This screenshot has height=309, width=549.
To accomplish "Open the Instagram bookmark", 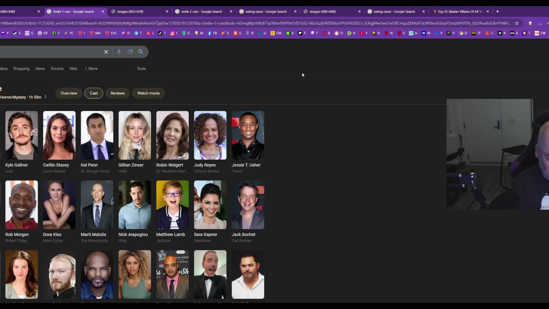I will click(174, 33).
